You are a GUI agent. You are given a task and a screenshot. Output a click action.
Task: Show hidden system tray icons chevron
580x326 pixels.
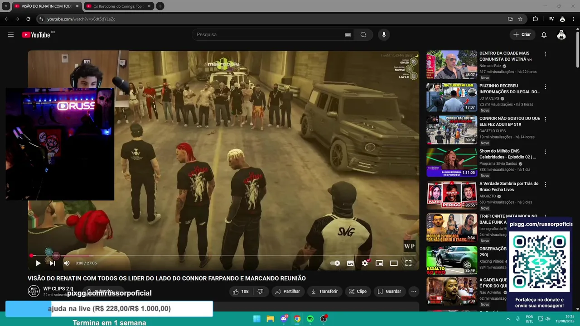click(x=508, y=319)
